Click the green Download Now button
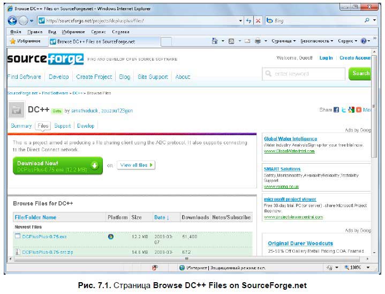Viewport: 385px width, 294px height. tap(58, 166)
